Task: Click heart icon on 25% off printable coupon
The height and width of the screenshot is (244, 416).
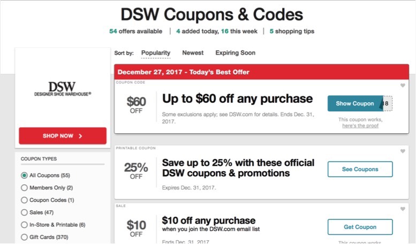Action: 403,151
